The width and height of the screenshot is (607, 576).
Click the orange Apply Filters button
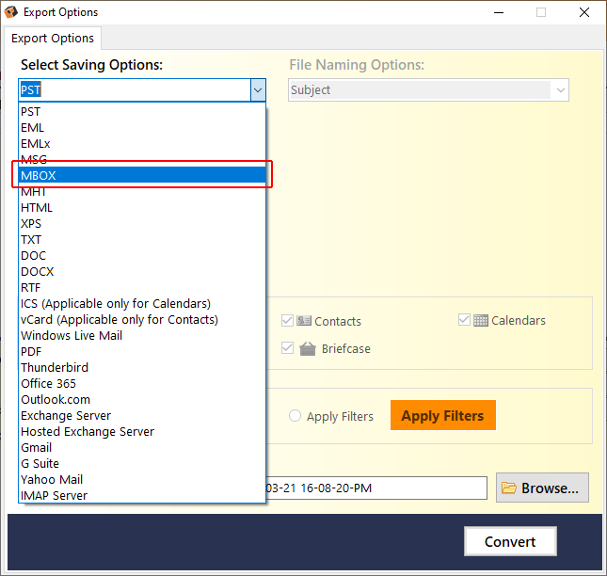coord(443,415)
